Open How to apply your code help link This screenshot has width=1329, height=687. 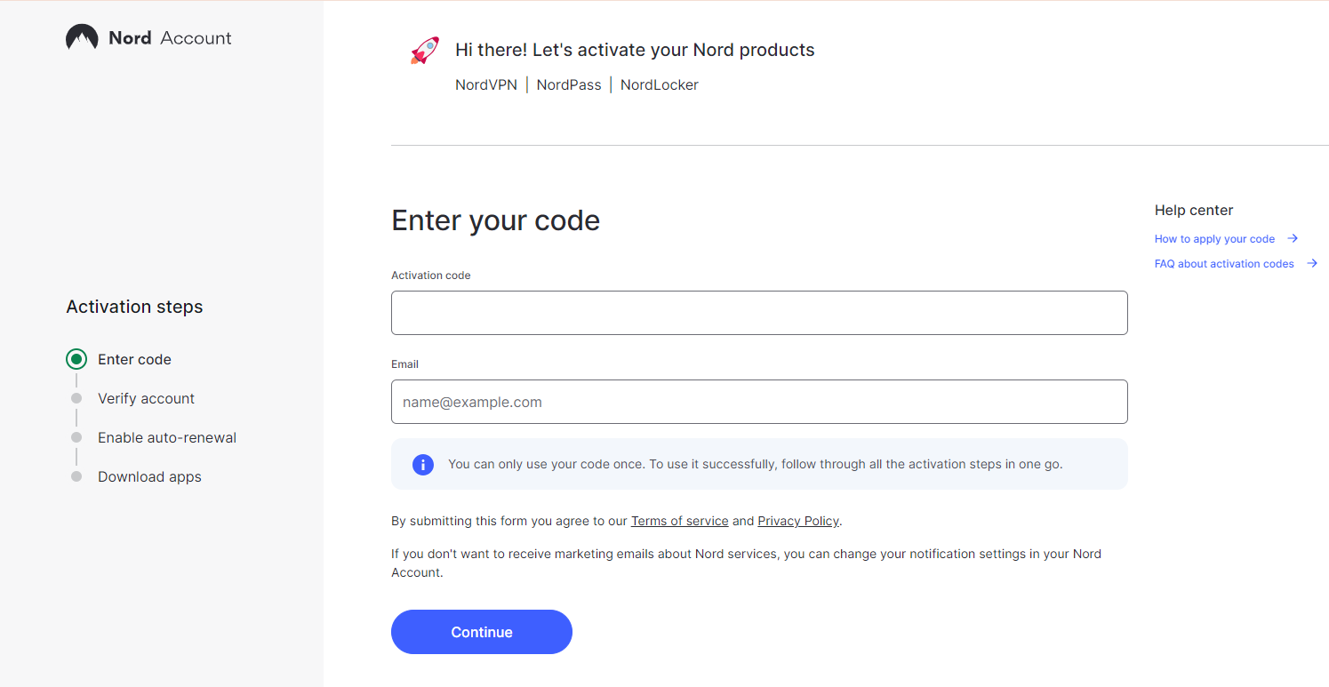(1214, 239)
